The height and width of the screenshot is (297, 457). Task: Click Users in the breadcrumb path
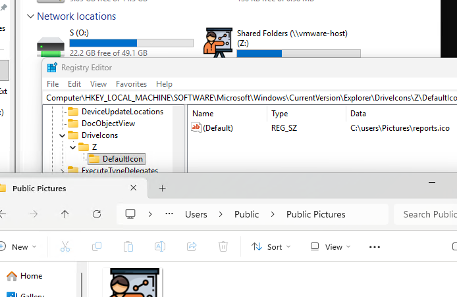click(196, 214)
